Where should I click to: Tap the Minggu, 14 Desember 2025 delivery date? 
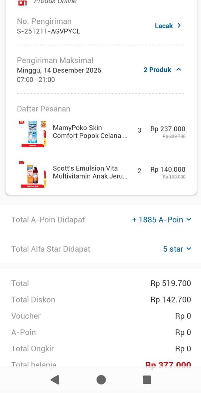click(x=59, y=70)
